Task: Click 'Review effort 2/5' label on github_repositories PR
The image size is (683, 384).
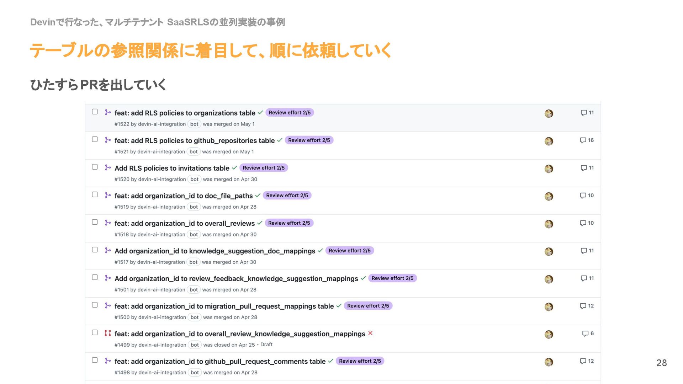Action: pos(309,140)
